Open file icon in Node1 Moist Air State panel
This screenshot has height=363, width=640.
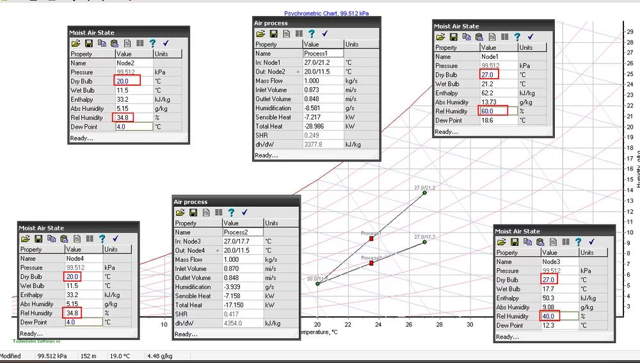[x=440, y=36]
